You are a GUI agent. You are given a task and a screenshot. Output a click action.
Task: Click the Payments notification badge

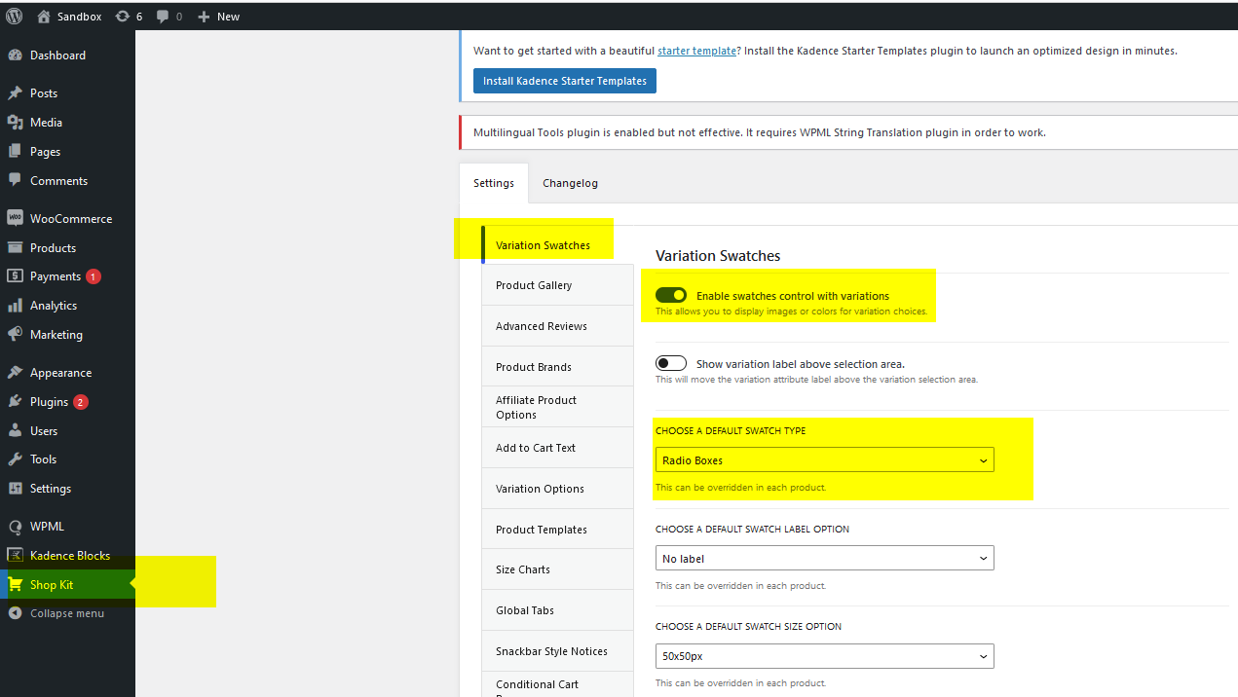click(x=94, y=276)
